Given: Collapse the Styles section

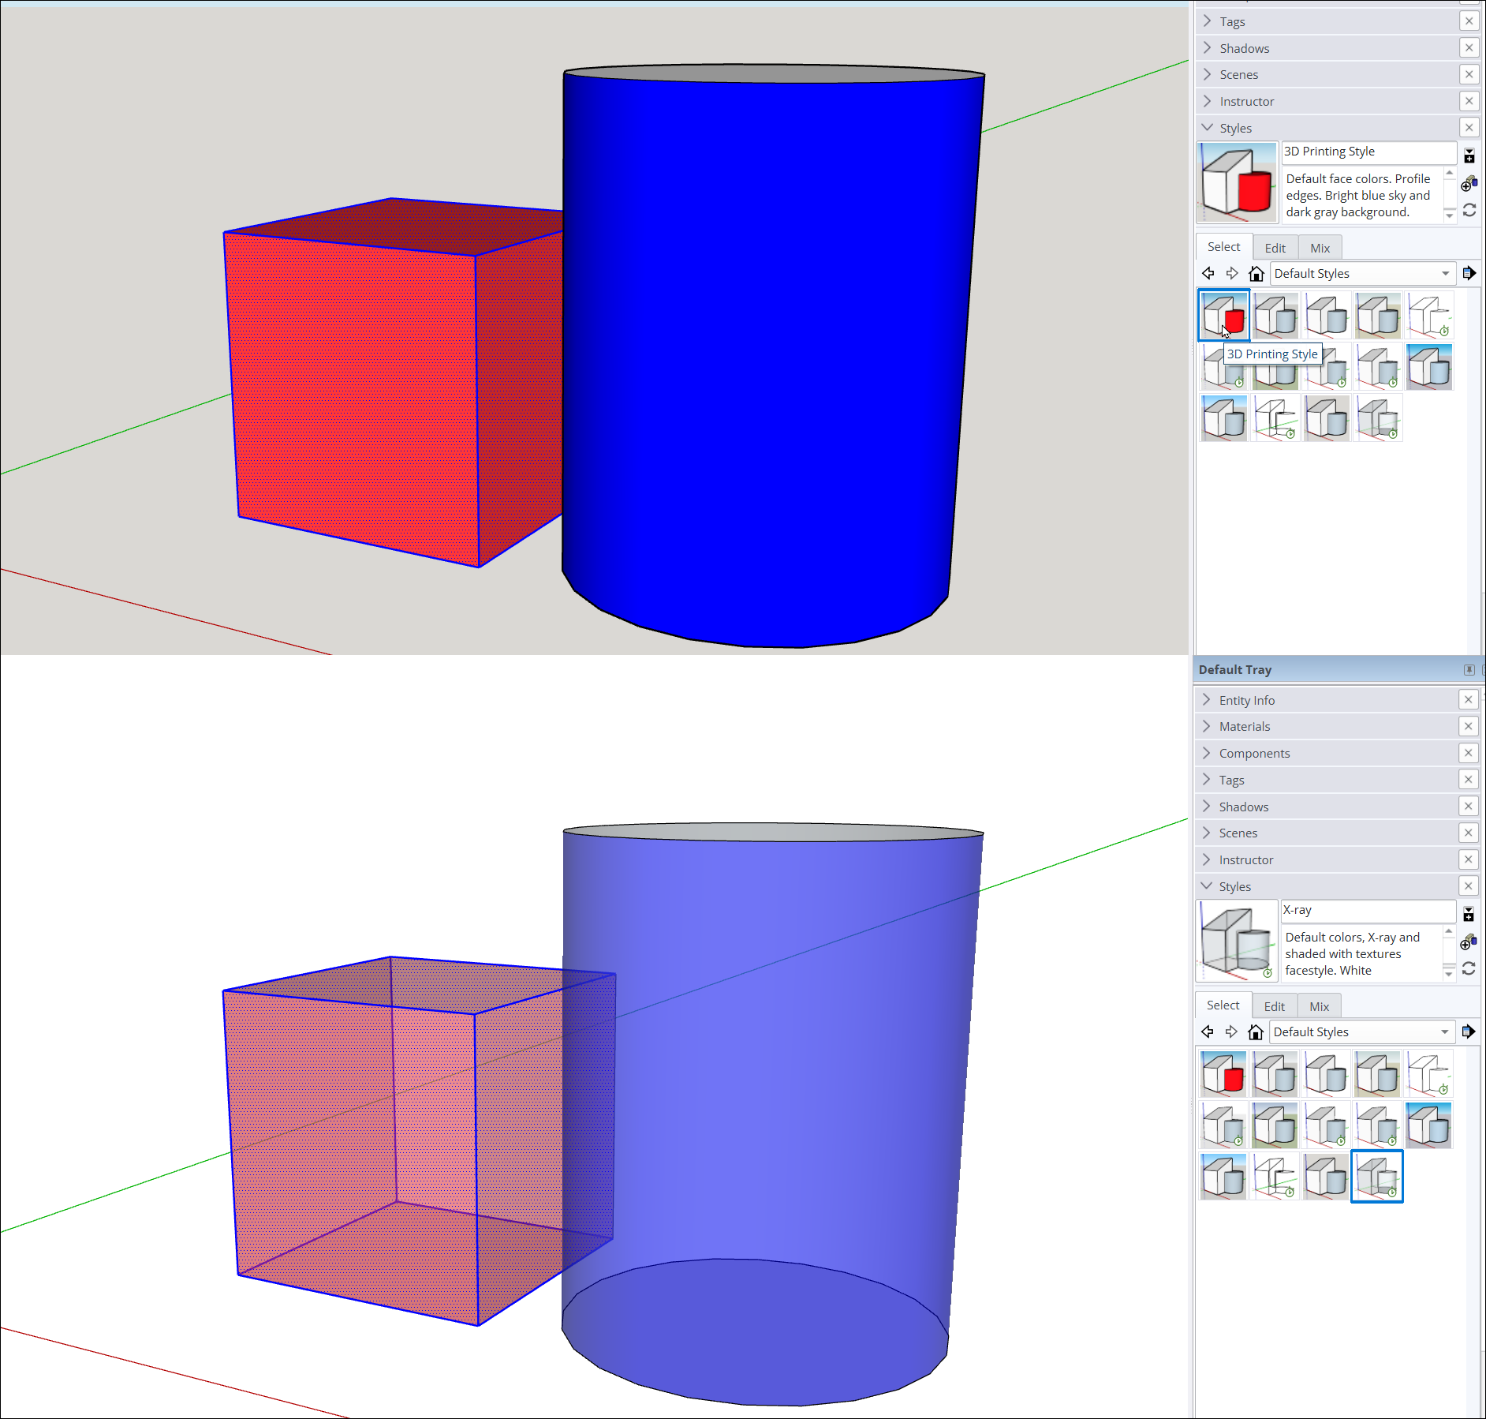Looking at the screenshot, I should 1207,127.
